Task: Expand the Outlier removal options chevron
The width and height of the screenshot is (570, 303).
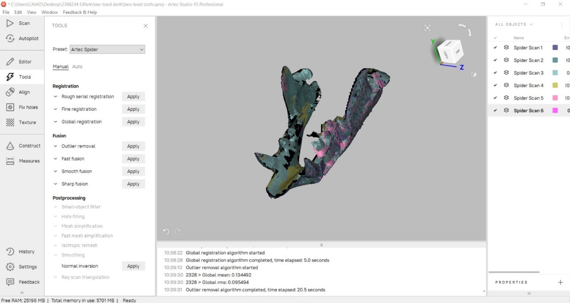Action: pyautogui.click(x=55, y=146)
